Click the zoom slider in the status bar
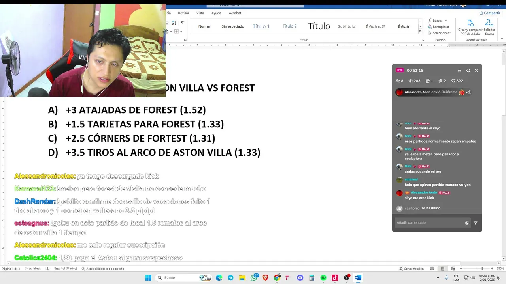 click(x=478, y=269)
